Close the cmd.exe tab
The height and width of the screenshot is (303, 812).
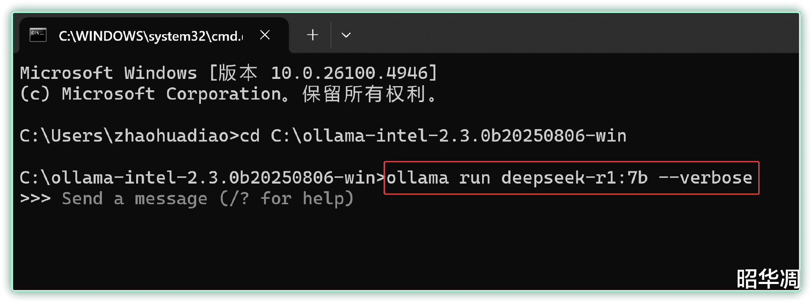[x=265, y=35]
